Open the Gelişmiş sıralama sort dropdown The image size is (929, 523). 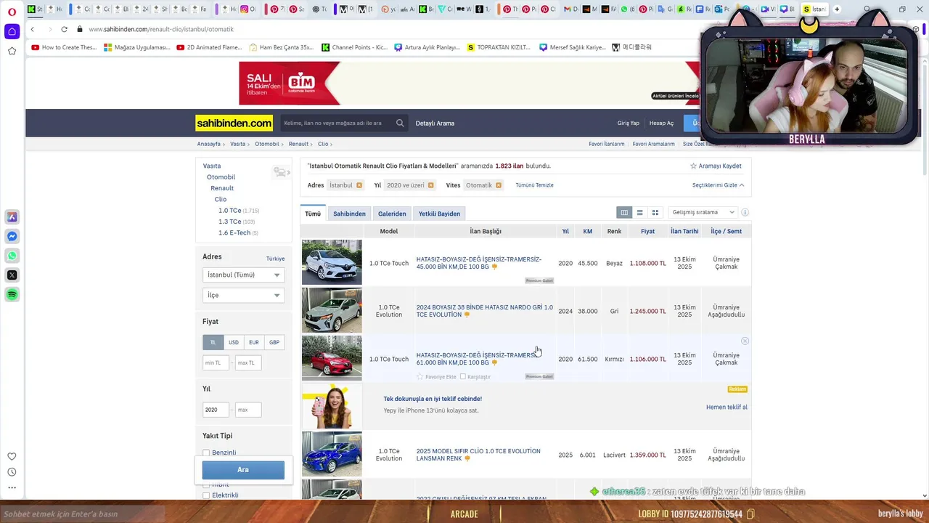pos(703,212)
